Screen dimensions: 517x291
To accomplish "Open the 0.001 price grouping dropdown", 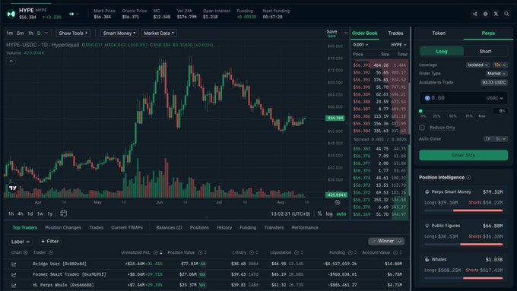I will point(360,45).
